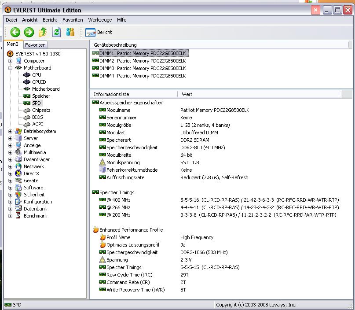Select the Modulname row

click(174, 110)
